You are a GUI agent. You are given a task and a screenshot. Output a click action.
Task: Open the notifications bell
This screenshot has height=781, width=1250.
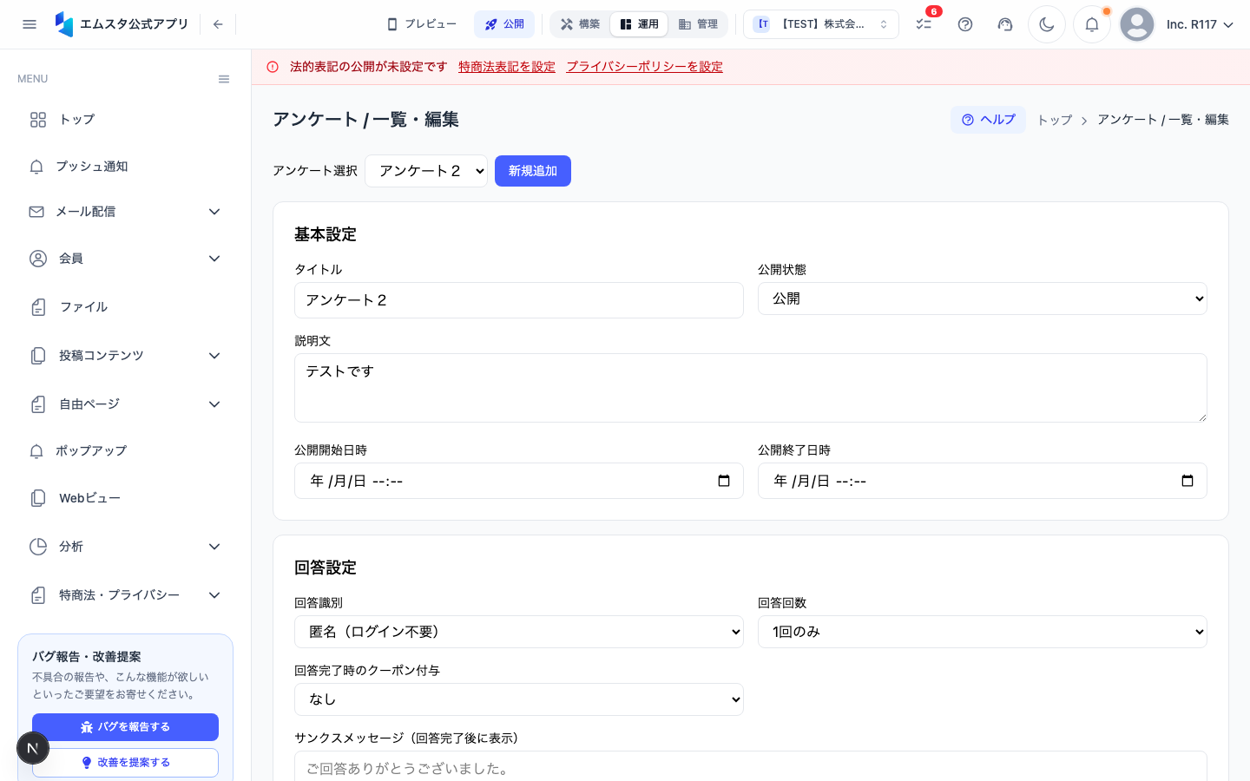1092,24
